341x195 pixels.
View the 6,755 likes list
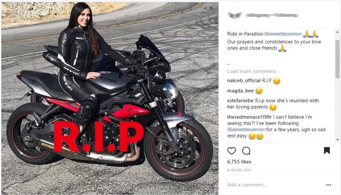click(239, 162)
